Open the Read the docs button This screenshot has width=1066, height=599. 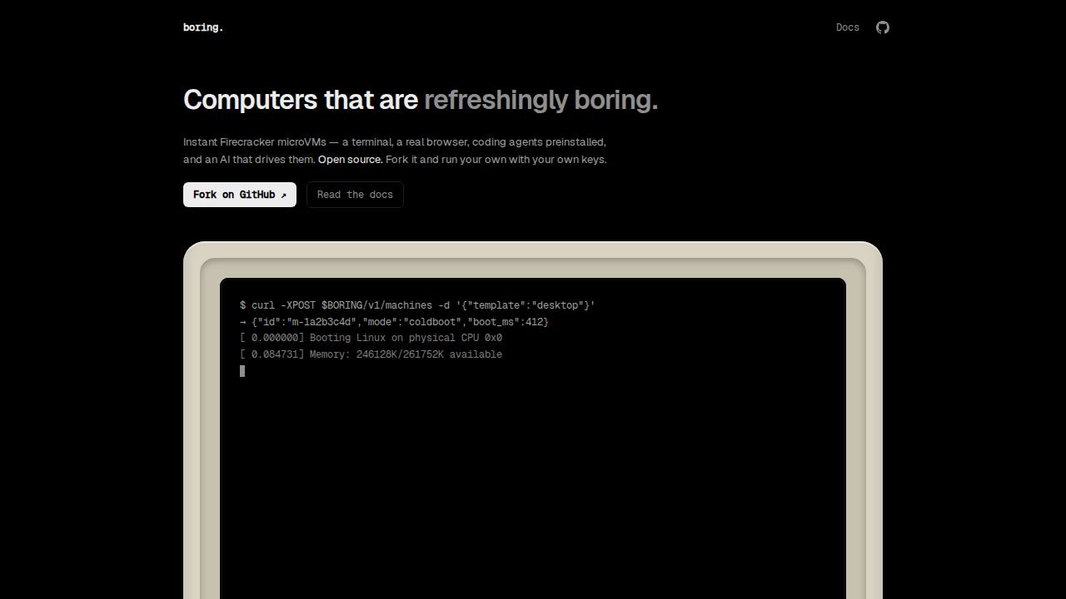(x=355, y=195)
